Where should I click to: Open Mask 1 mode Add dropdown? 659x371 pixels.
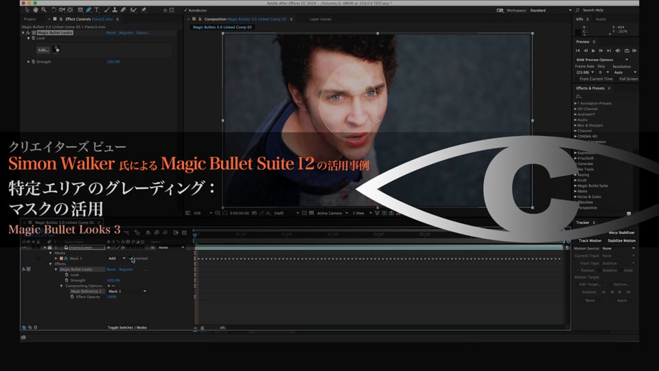(x=117, y=258)
